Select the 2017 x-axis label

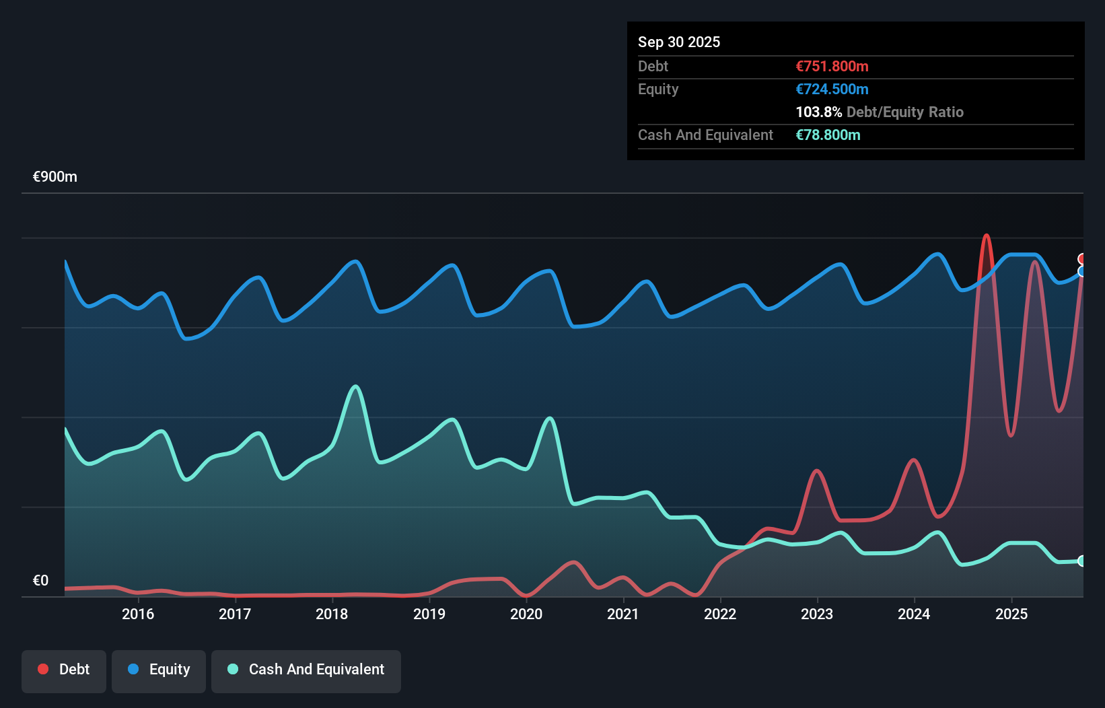click(235, 614)
